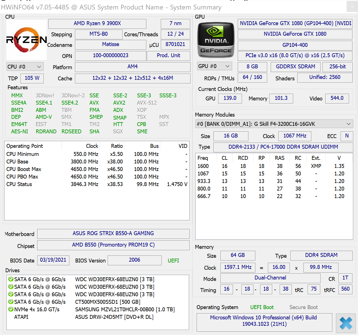Click the GPU name field GTX 1080 (GP104-400)
Viewport: 358px width, 335px height.
click(x=295, y=23)
